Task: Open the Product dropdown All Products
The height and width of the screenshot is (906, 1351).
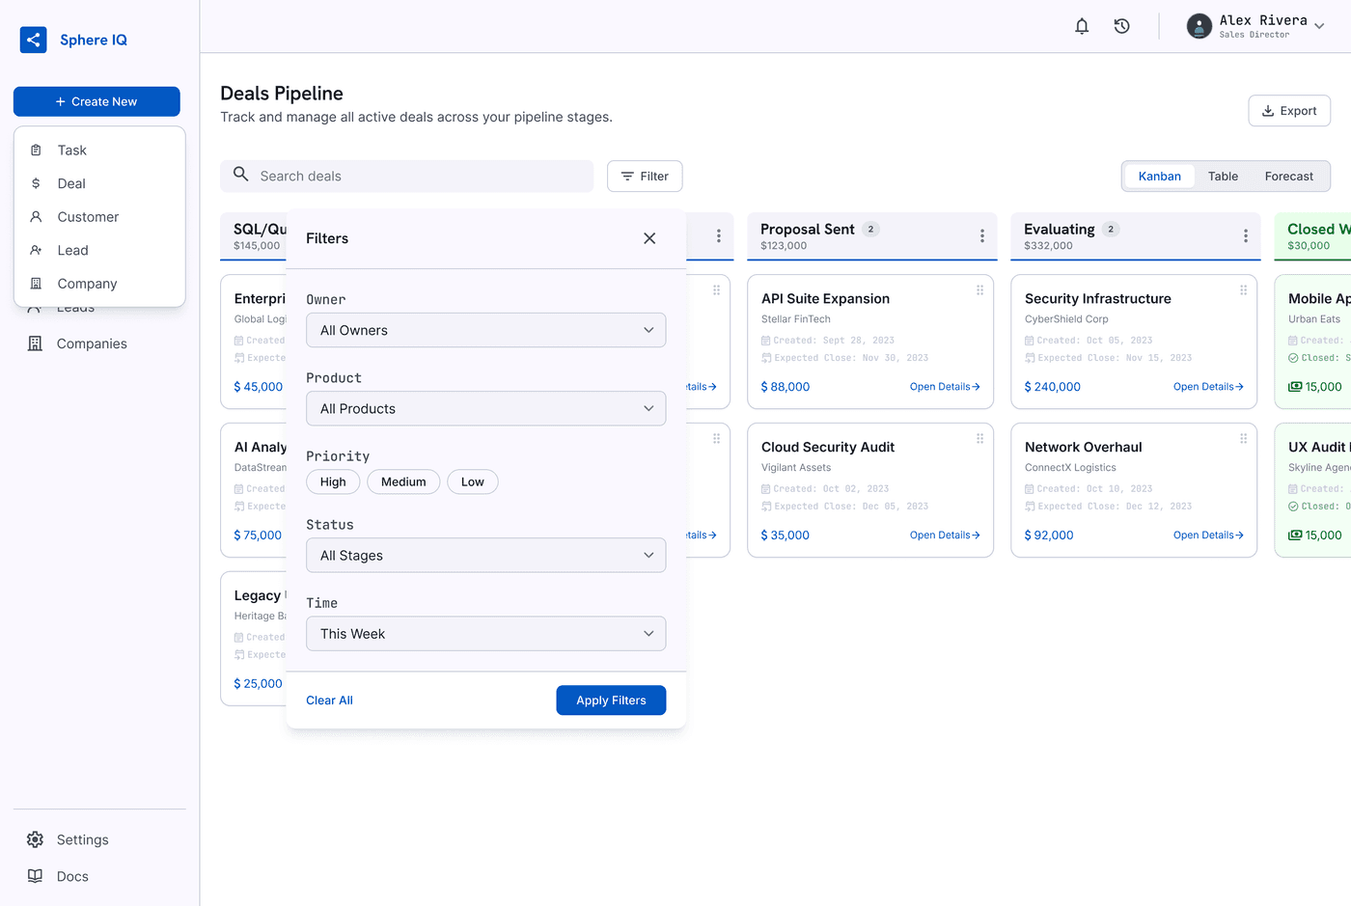Action: (x=486, y=409)
